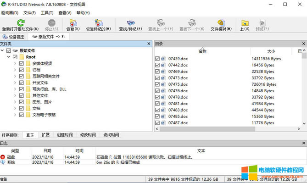The image size is (307, 183).
Task: Toggle the checkbox for 07487.doc
Action: pos(157,123)
